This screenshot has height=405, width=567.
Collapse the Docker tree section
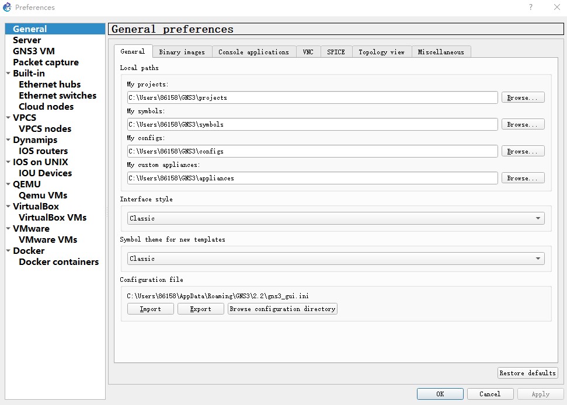pyautogui.click(x=8, y=251)
